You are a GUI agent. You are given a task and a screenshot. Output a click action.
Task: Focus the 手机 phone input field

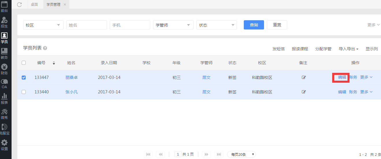pyautogui.click(x=130, y=25)
